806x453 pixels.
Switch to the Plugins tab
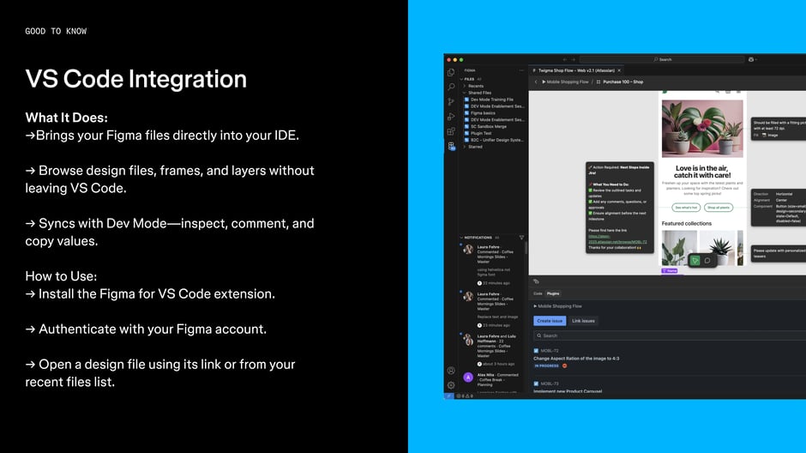(x=553, y=293)
